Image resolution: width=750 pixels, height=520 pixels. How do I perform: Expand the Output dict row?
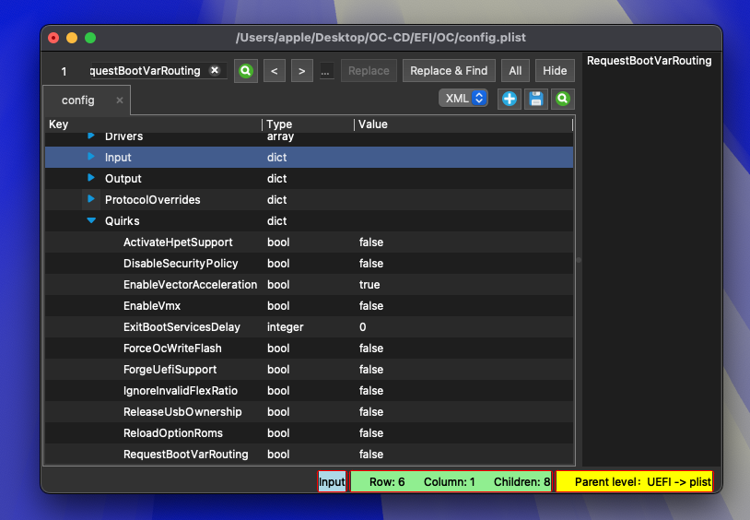pyautogui.click(x=91, y=178)
